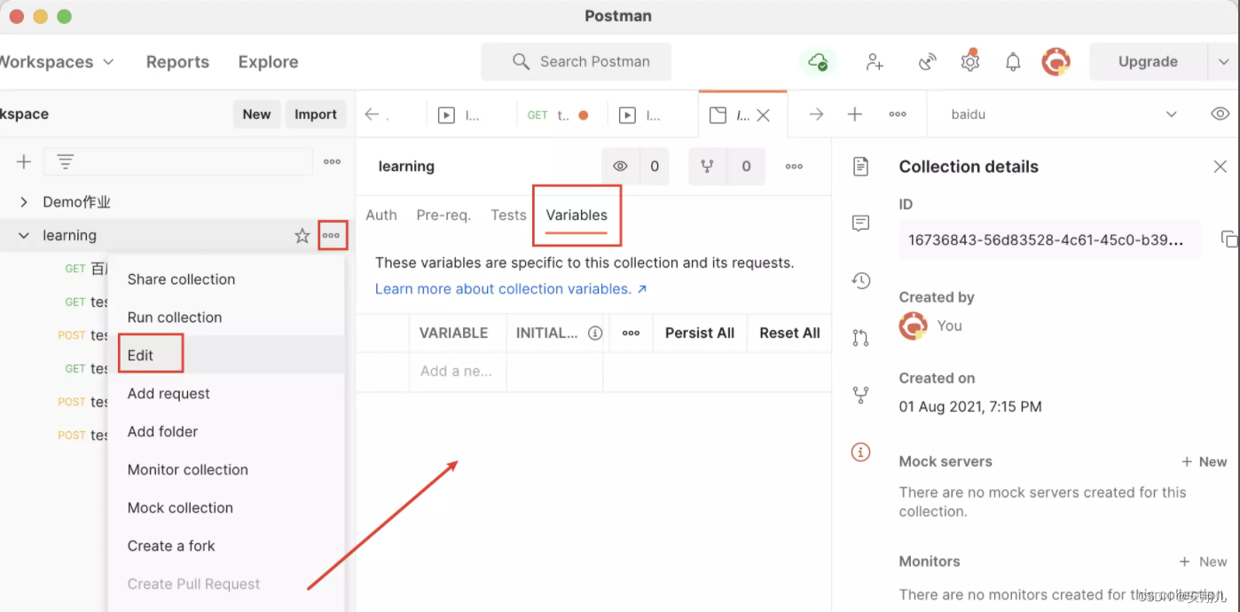Open the settings gear icon
The image size is (1240, 612).
click(970, 61)
